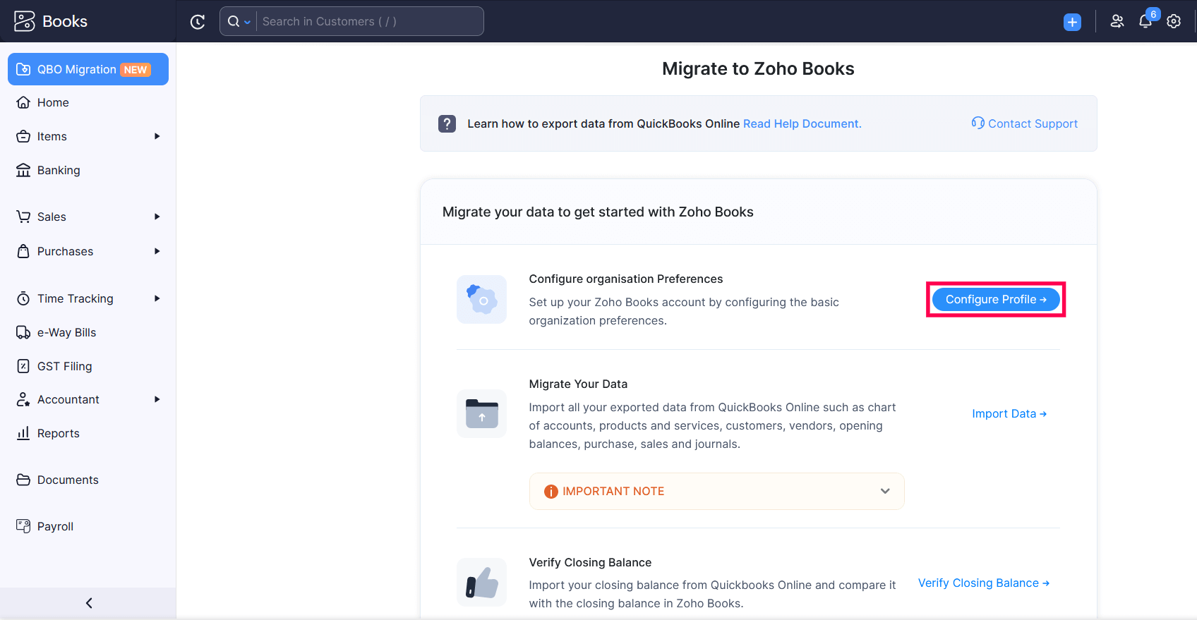Open the notifications bell icon
This screenshot has height=620, width=1197.
(x=1145, y=22)
